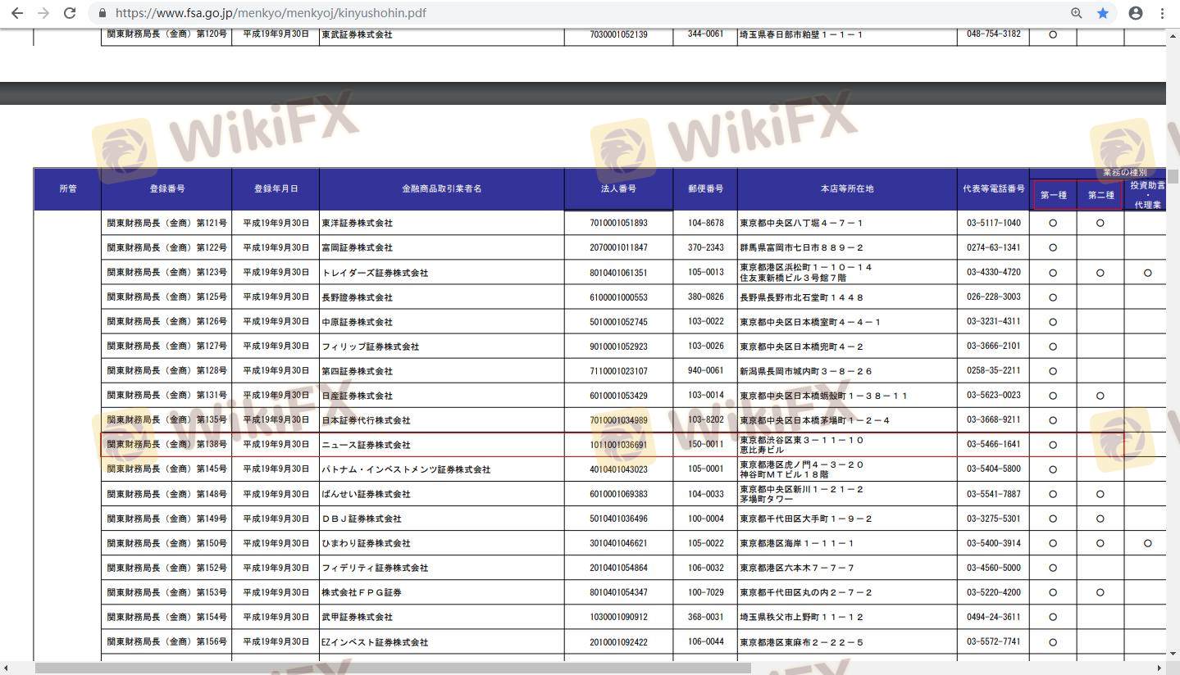Click the horizontal scrollbar left arrow
This screenshot has width=1180, height=675.
(7, 668)
